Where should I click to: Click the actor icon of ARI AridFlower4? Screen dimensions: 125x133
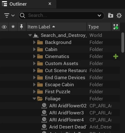pyautogui.click(x=44, y=120)
